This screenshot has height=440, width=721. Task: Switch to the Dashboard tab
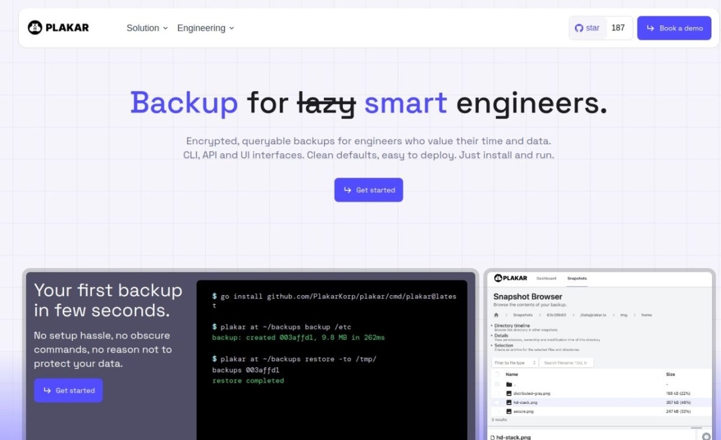pyautogui.click(x=546, y=278)
